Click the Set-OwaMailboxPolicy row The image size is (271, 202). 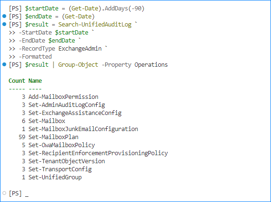(x=58, y=145)
